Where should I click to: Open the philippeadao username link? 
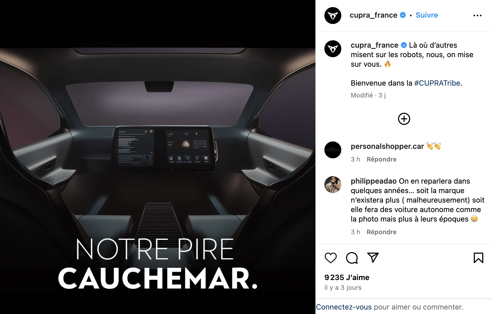pos(373,181)
